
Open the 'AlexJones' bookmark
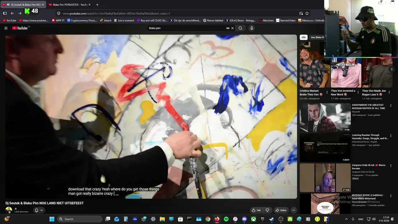coord(266,21)
